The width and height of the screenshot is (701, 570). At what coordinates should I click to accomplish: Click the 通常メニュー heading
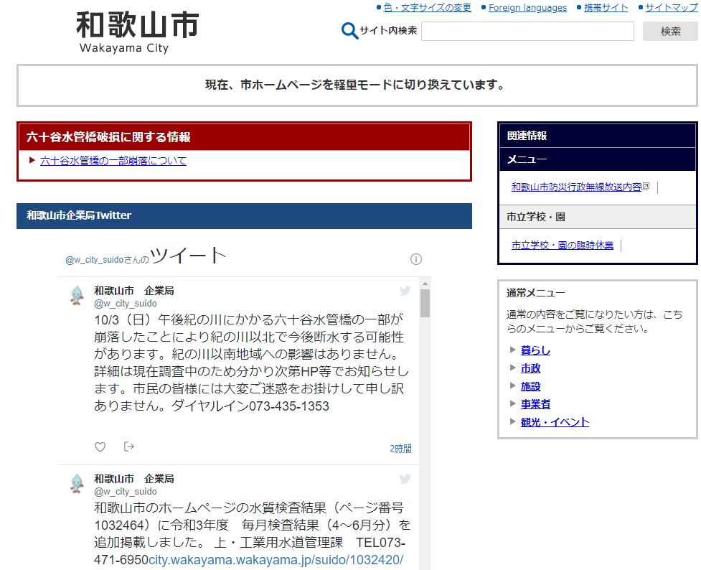[535, 293]
